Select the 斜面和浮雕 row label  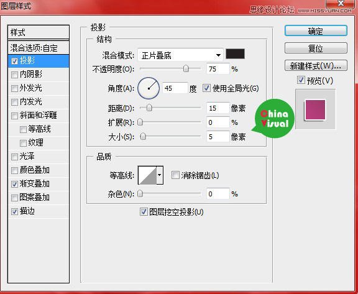click(x=38, y=115)
